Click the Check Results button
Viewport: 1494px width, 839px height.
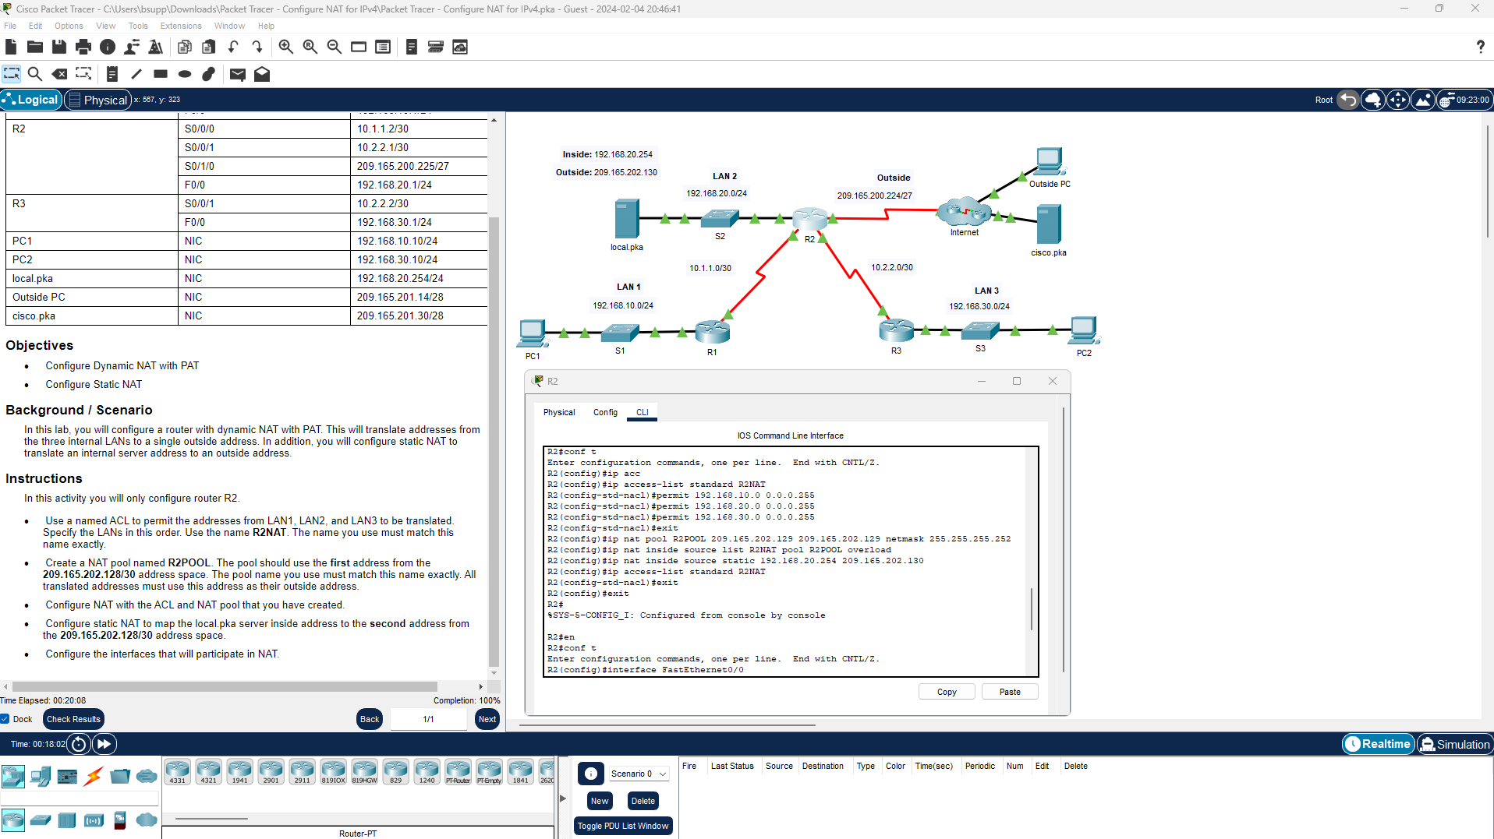(73, 719)
